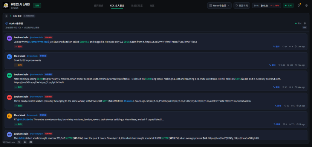The height and width of the screenshot is (147, 312).
Task: Click the panel drag handle beside KOL 推文
Action: (6, 16)
